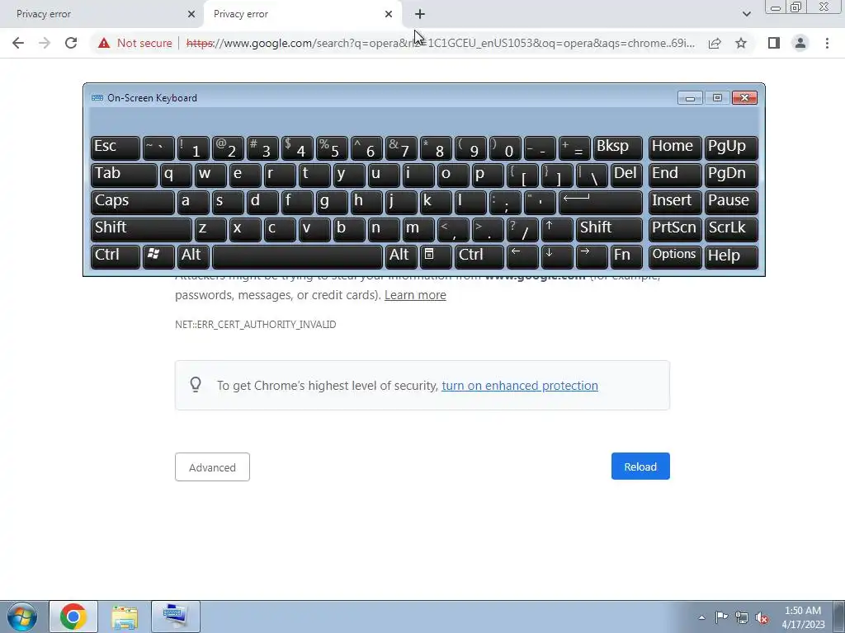
Task: Tap the right arrow key
Action: point(592,257)
